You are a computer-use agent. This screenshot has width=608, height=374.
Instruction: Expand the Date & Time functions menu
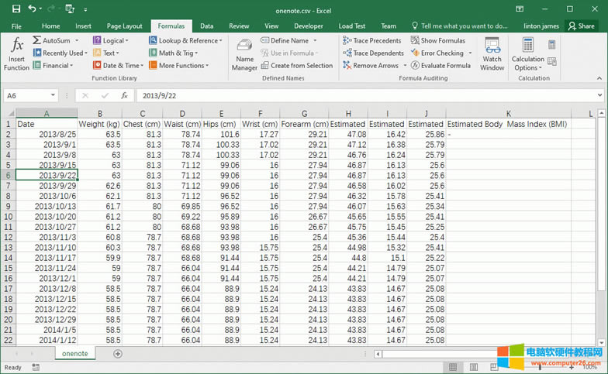[141, 66]
